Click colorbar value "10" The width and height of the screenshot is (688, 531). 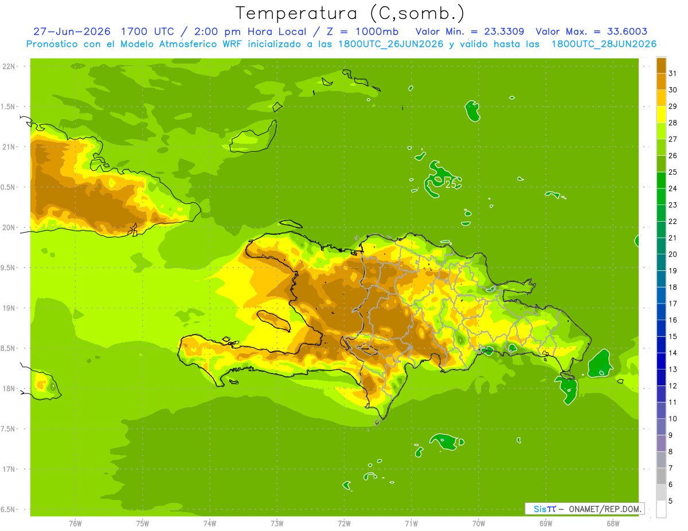[x=673, y=419]
